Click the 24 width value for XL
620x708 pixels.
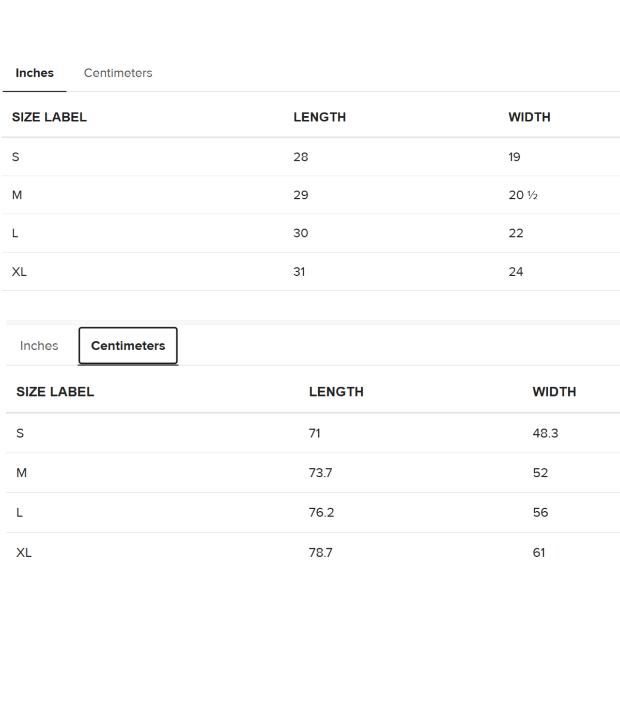[516, 272]
